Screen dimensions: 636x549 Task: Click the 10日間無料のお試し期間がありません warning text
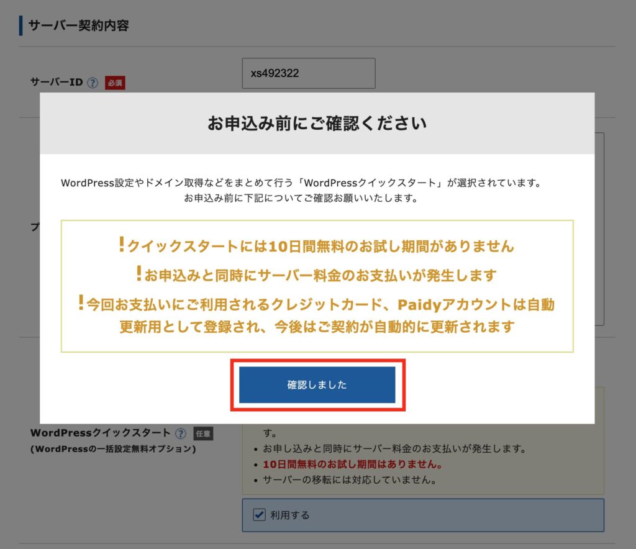[317, 245]
